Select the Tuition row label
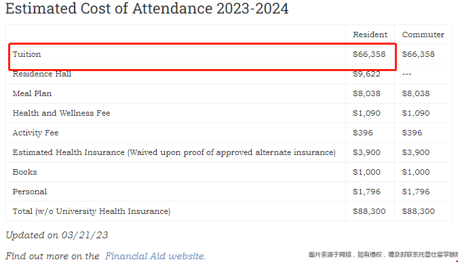 pyautogui.click(x=26, y=54)
